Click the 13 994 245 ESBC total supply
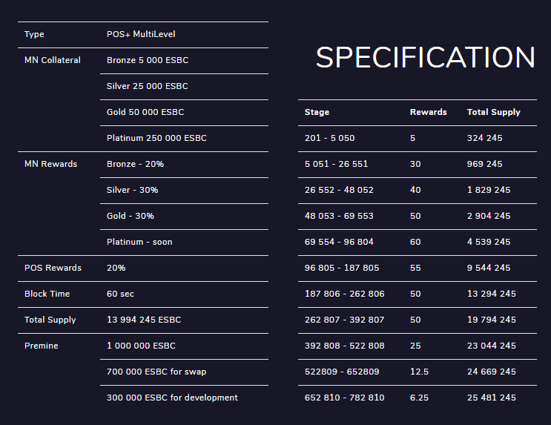This screenshot has height=425, width=551. [144, 320]
